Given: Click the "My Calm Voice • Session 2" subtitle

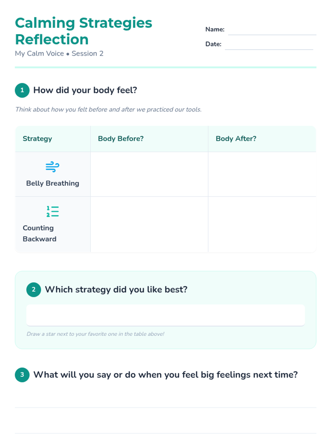Looking at the screenshot, I should coord(59,54).
